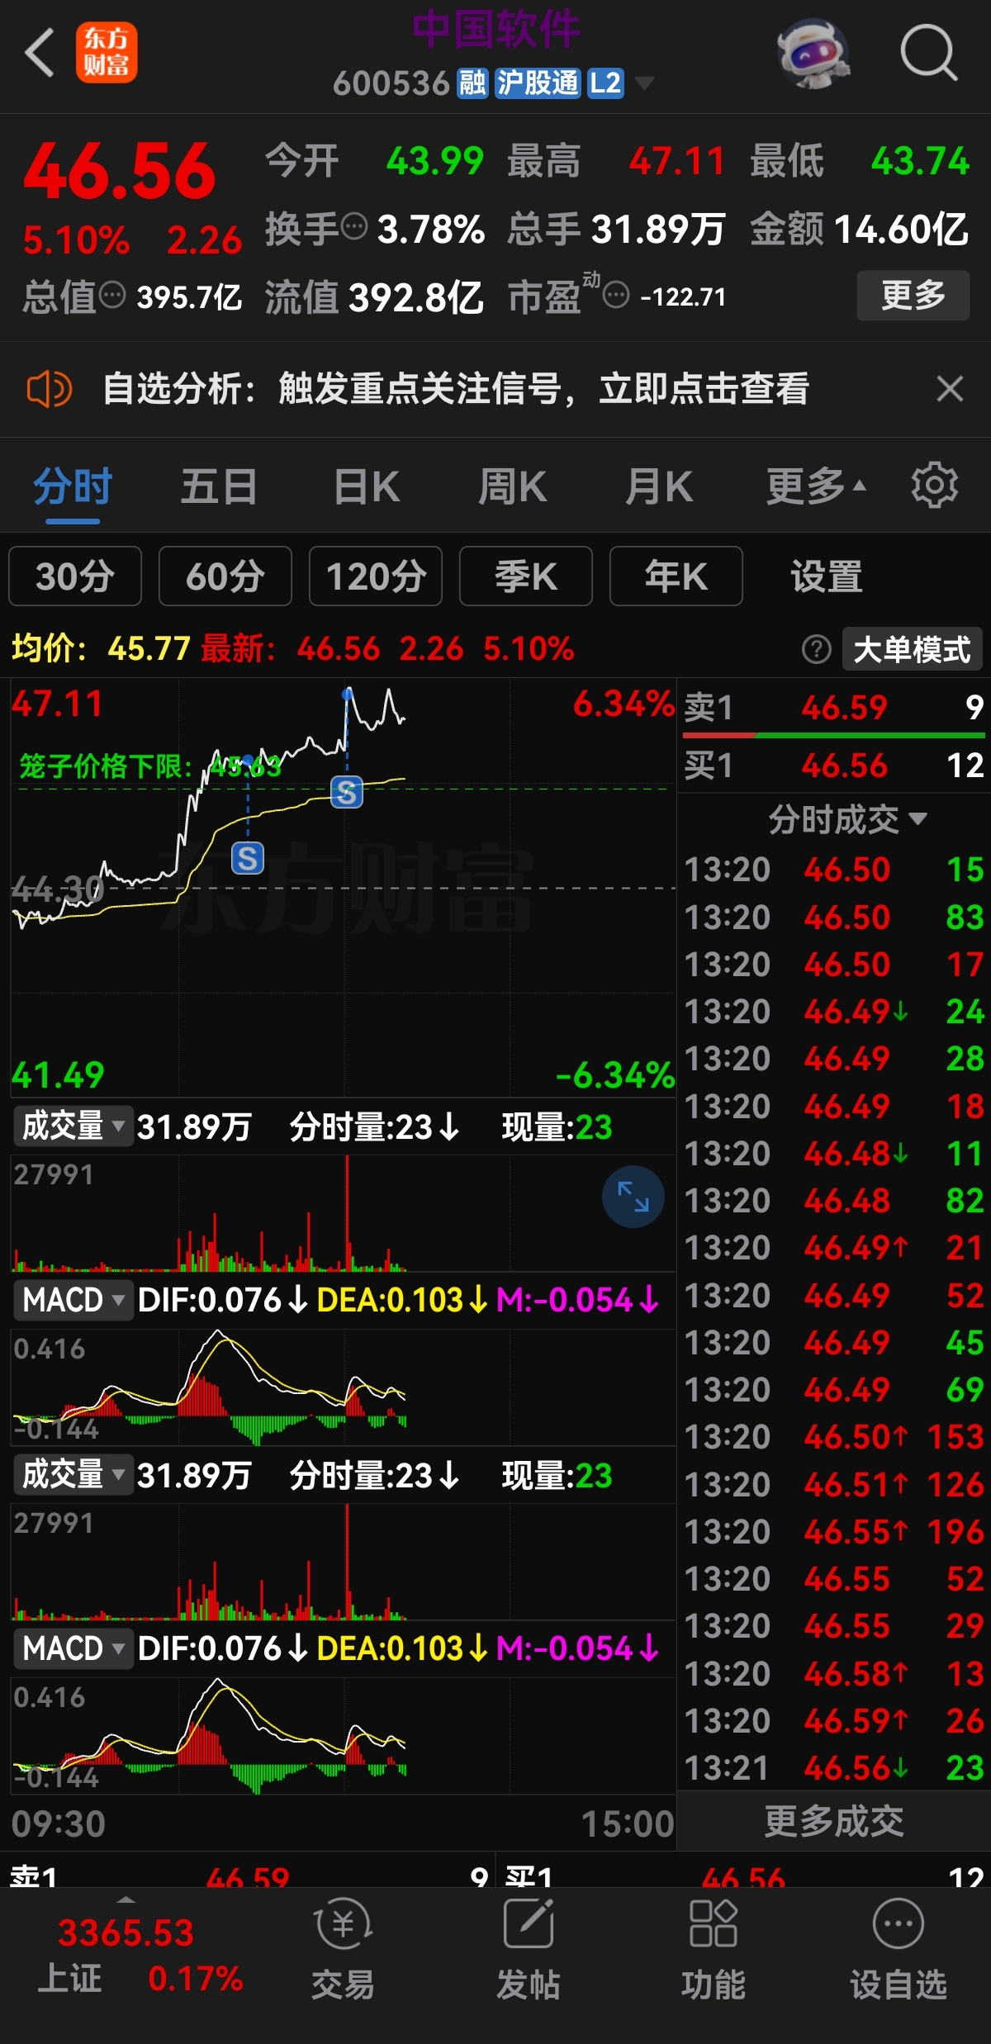This screenshot has height=2044, width=991.
Task: Tap the buy-sell ratio bar
Action: tap(834, 735)
